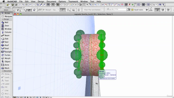This screenshot has height=98, width=174.
Task: Pick up parameters with the eyedropper icon
Action: (41, 5)
